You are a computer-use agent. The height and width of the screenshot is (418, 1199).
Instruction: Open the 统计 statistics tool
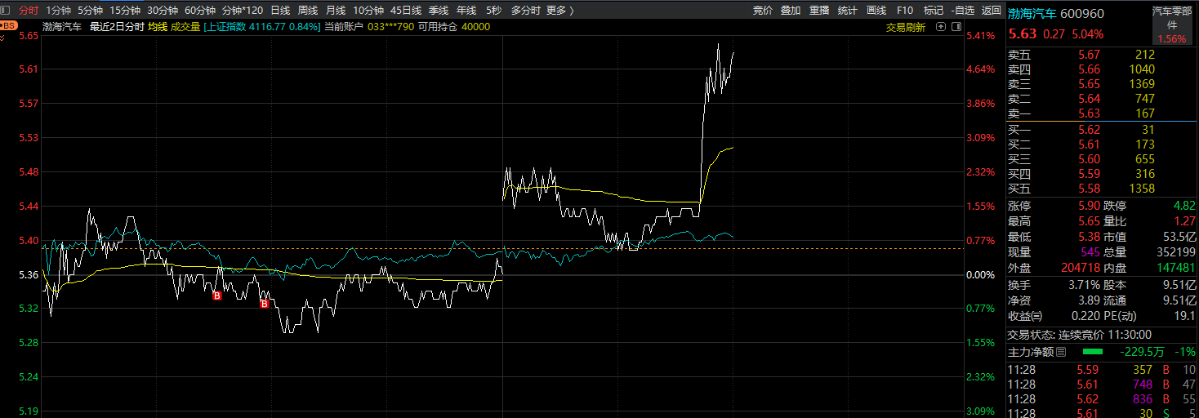[848, 11]
